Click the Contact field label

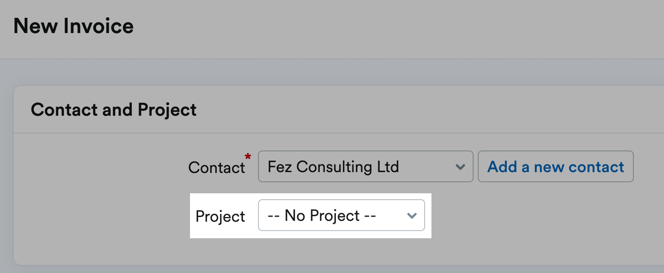point(217,167)
